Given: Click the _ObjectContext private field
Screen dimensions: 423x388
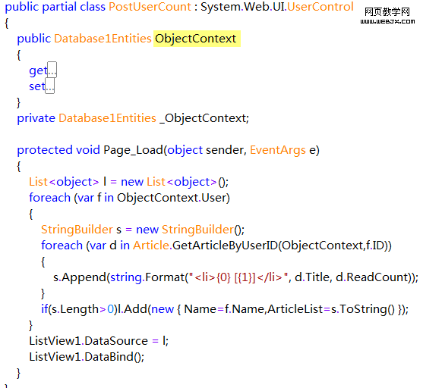Looking at the screenshot, I should (x=203, y=118).
